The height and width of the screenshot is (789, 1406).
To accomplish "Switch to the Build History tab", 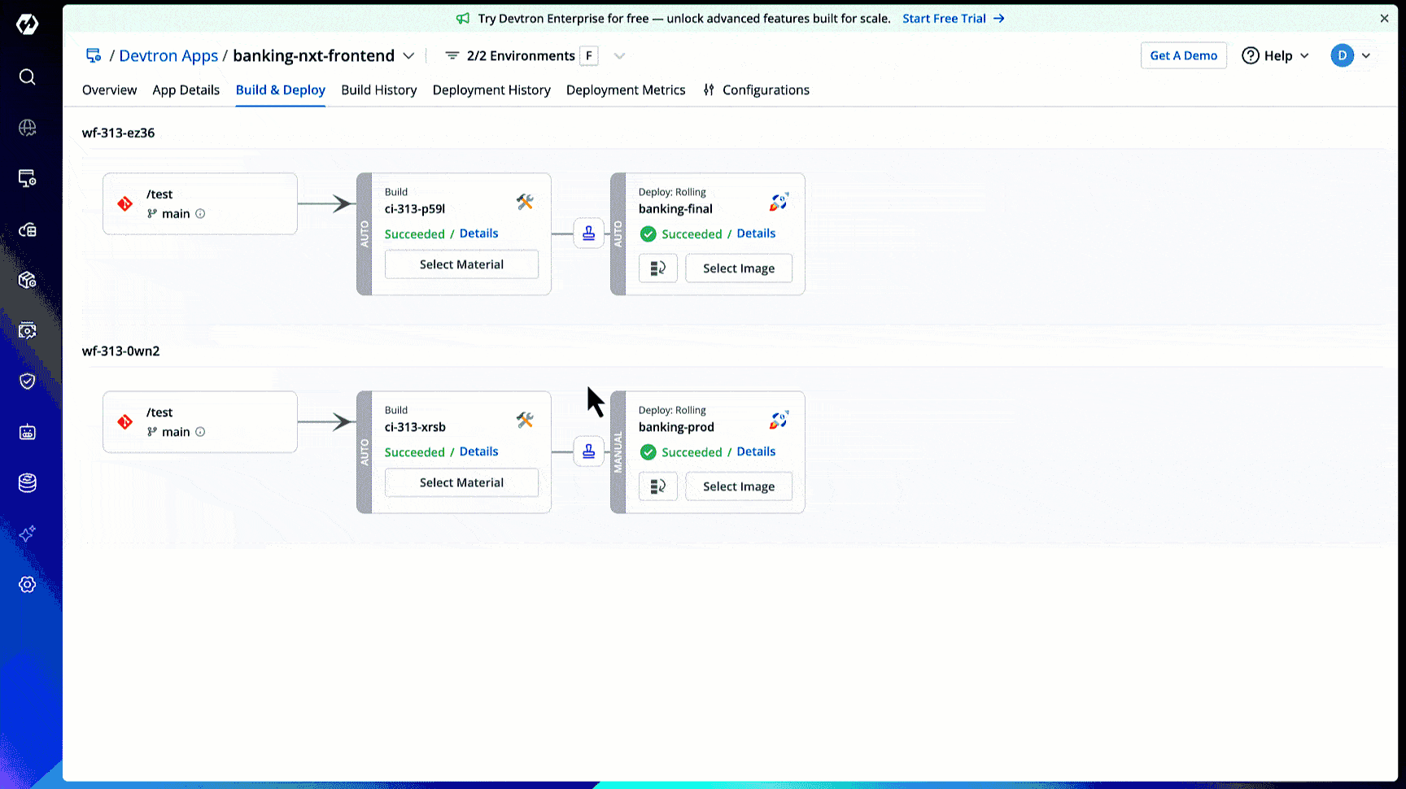I will (378, 90).
